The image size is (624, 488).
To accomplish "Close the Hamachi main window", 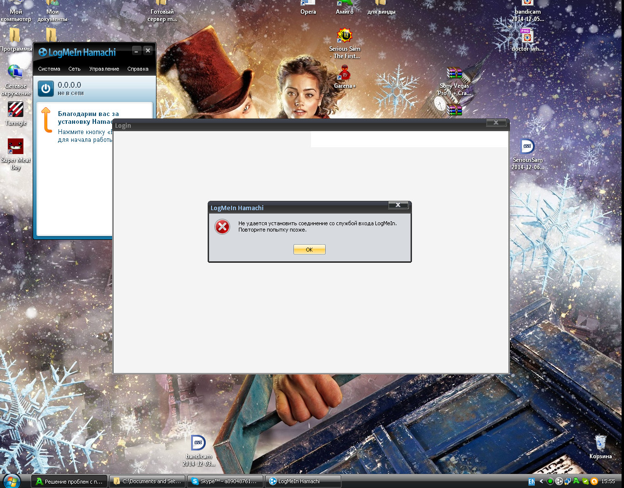I will click(148, 51).
